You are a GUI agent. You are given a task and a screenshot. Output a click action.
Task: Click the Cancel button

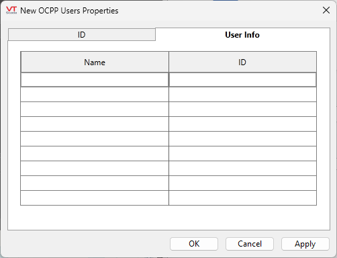250,244
